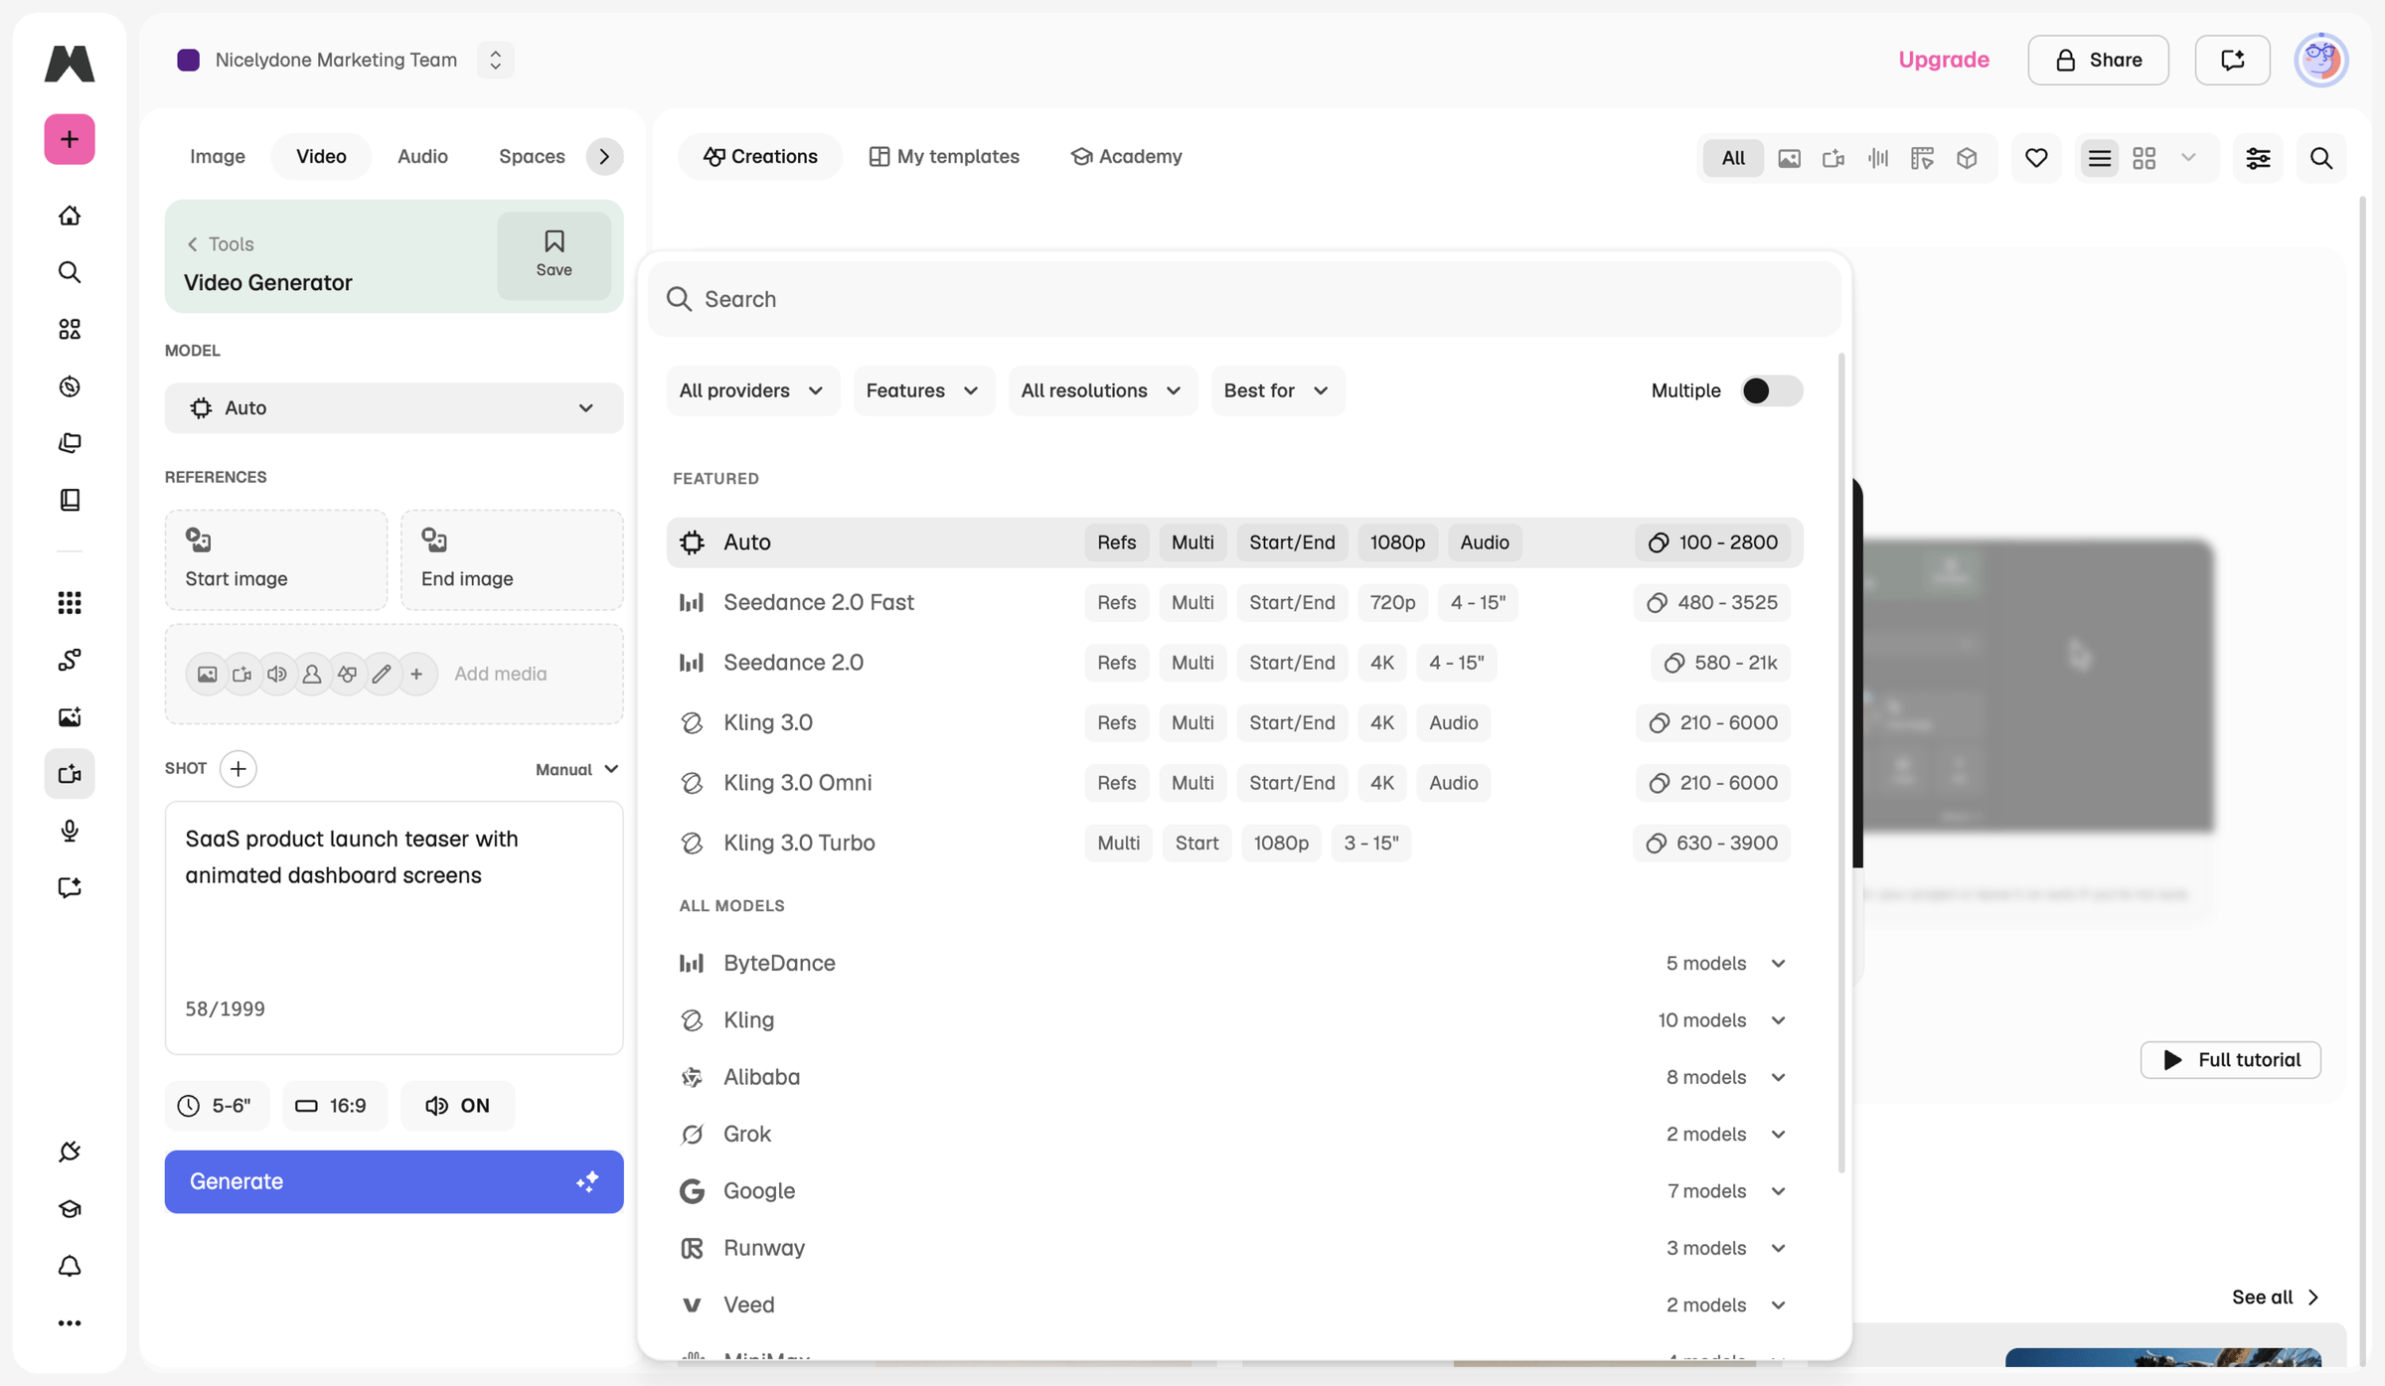Expand the Google 7 models group
The height and width of the screenshot is (1386, 2385).
1234,1191
